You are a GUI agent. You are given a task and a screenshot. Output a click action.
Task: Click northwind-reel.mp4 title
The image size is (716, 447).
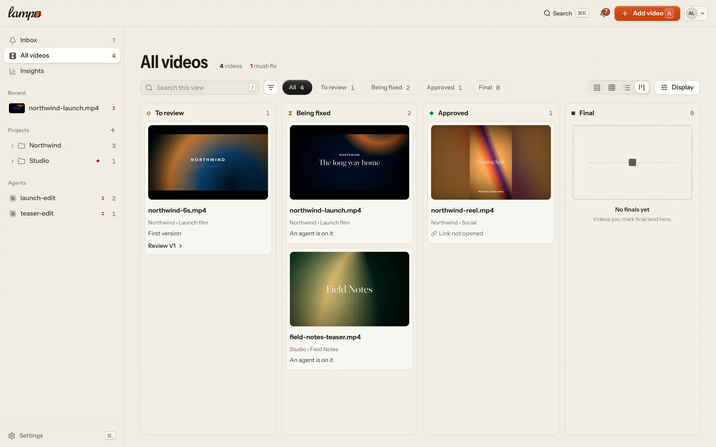tap(462, 211)
